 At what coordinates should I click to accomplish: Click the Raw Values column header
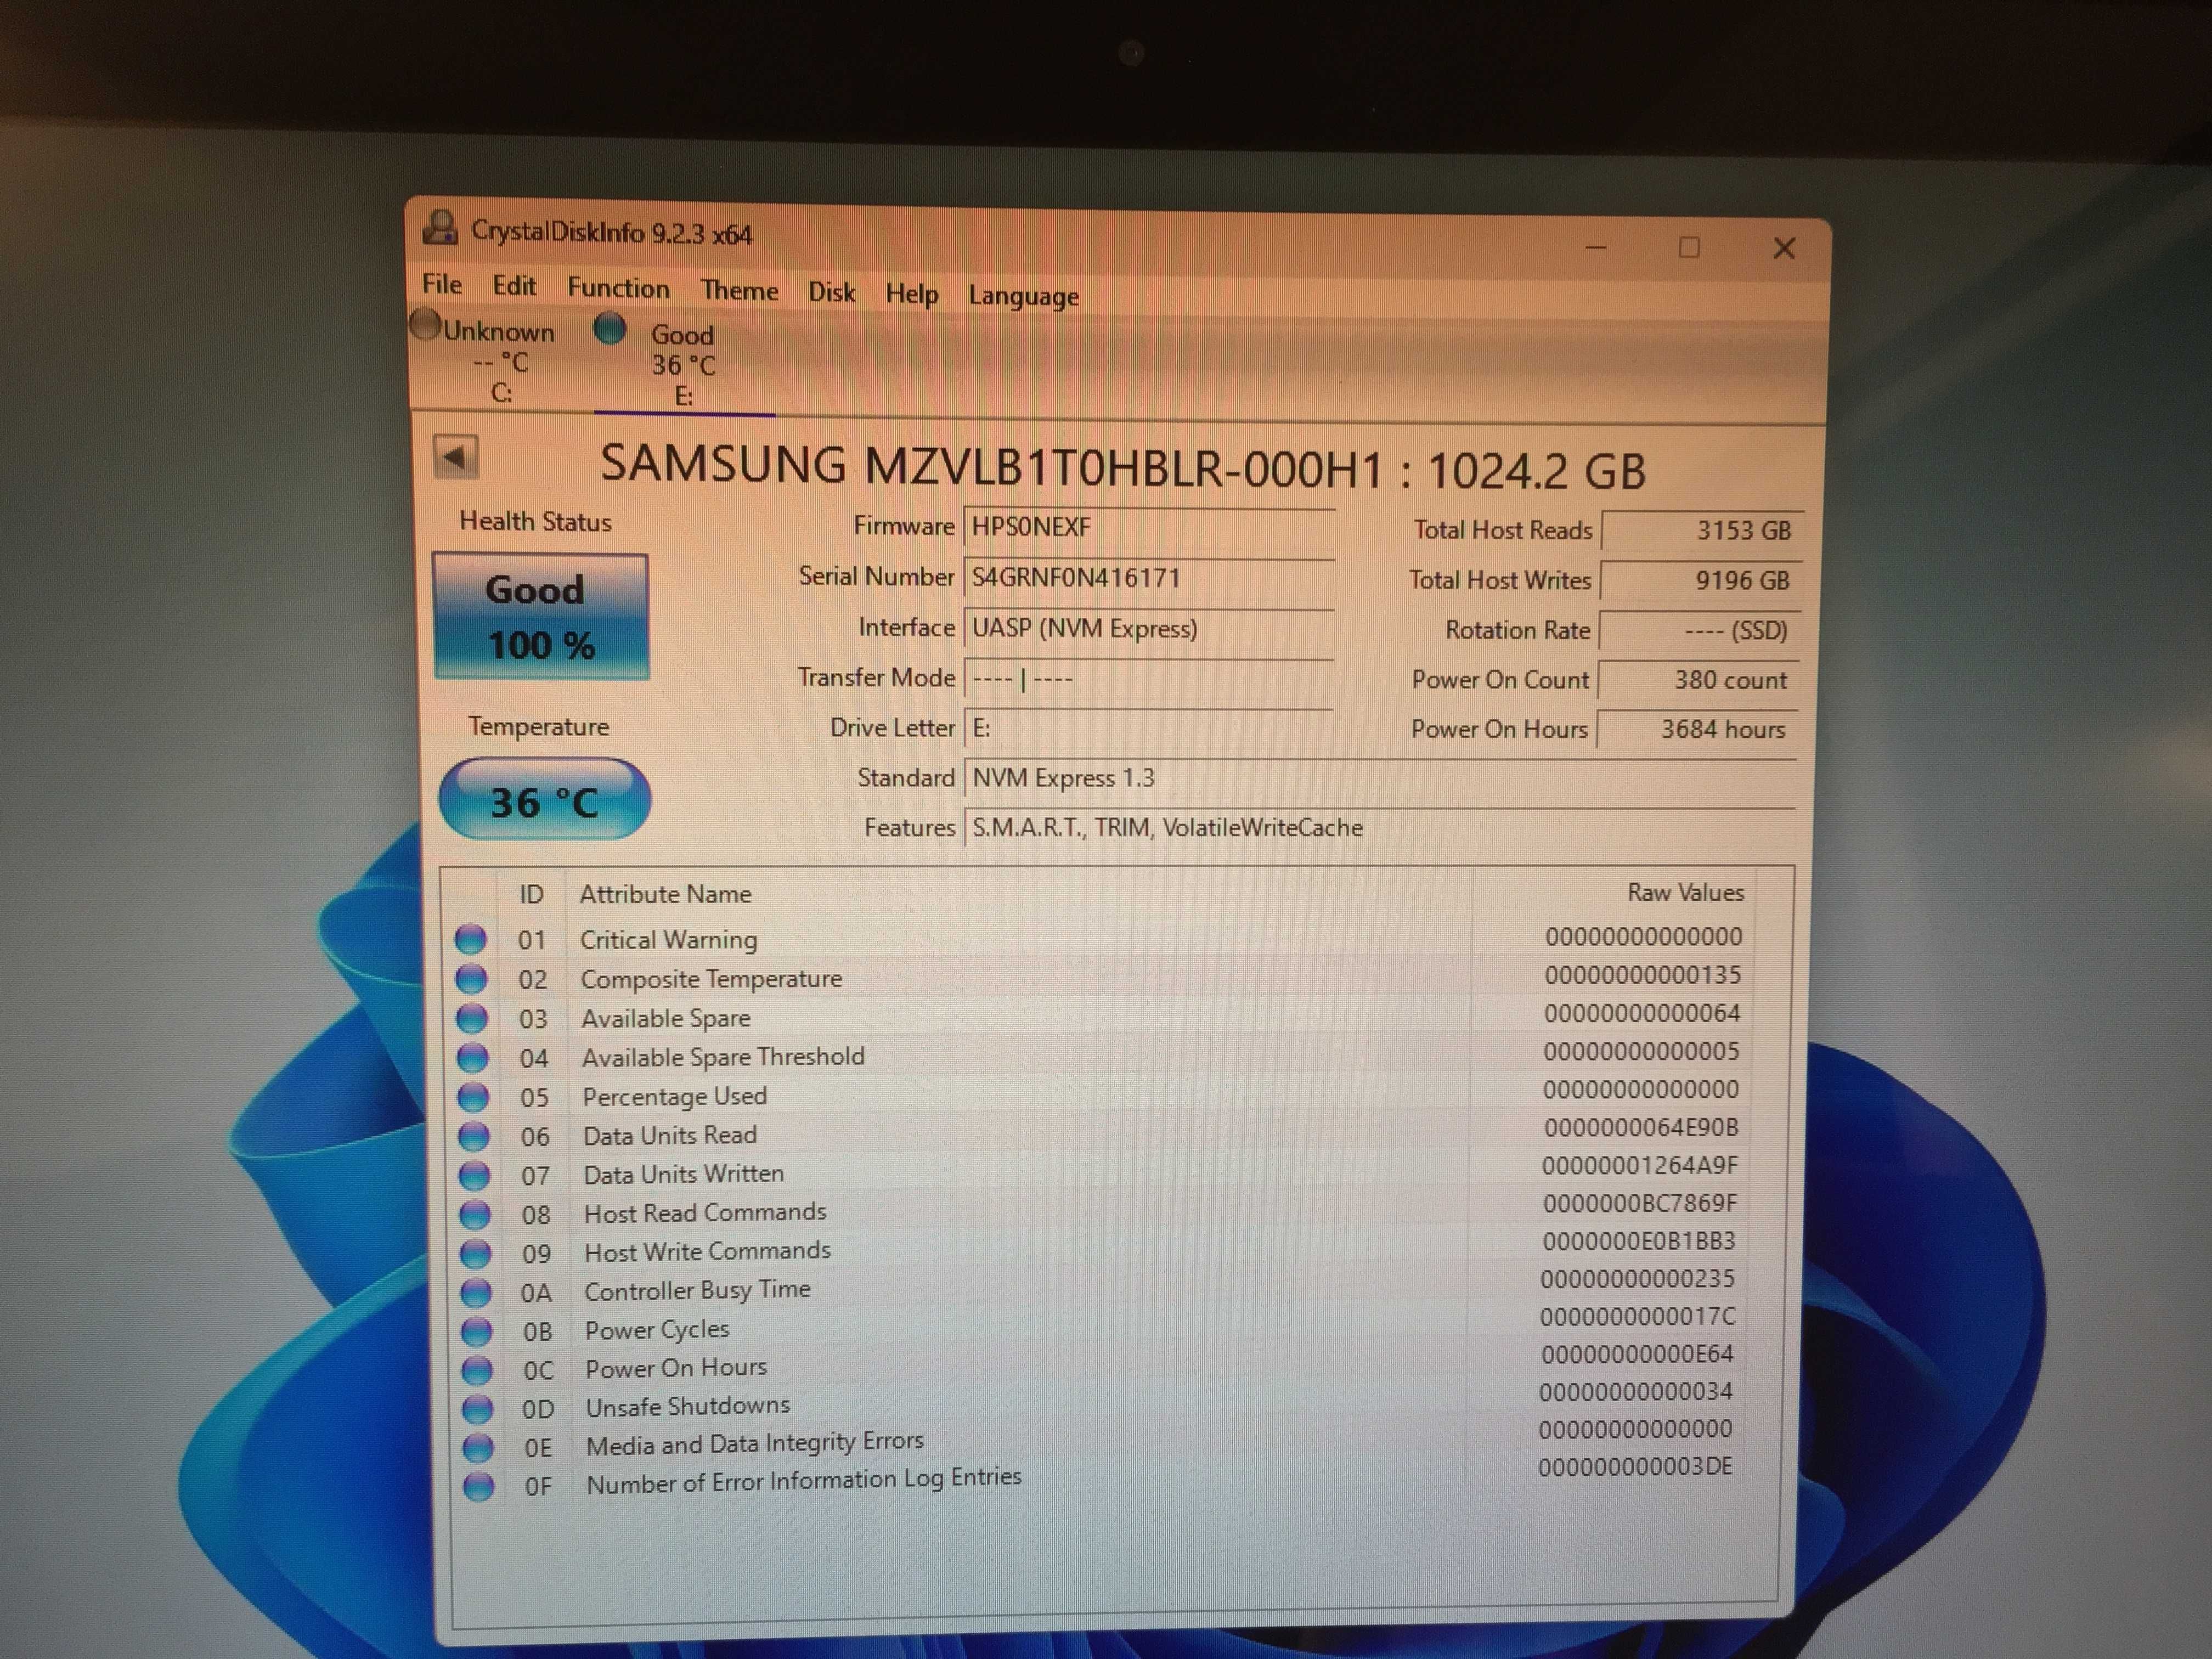click(1685, 892)
